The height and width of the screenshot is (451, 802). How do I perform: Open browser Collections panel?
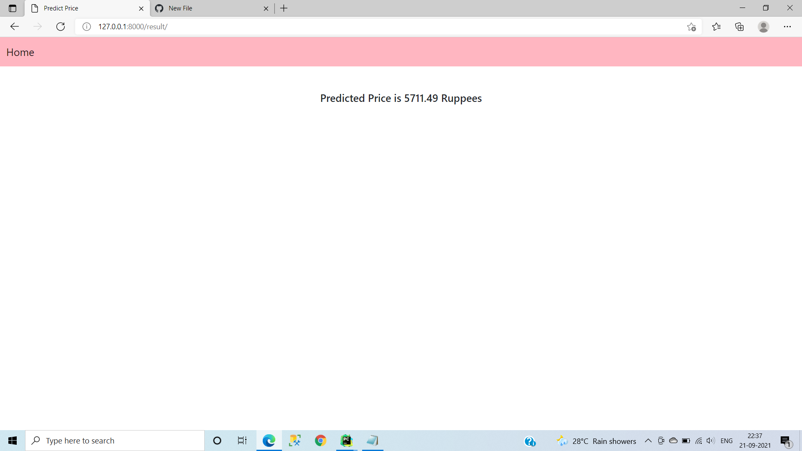click(739, 27)
